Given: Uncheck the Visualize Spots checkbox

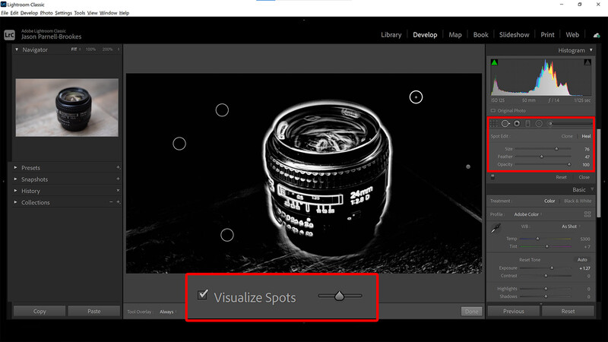Looking at the screenshot, I should click(202, 295).
